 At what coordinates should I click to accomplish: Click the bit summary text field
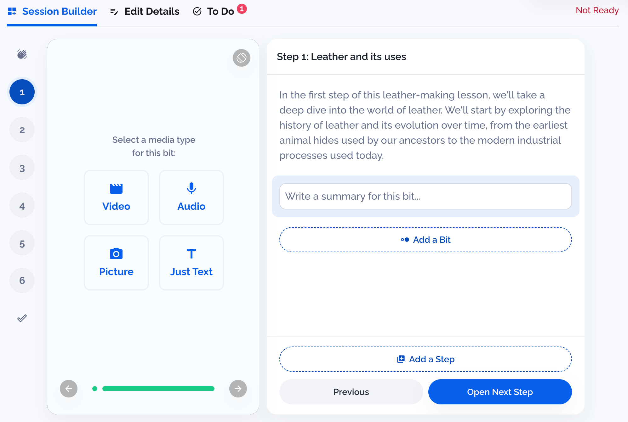click(425, 196)
